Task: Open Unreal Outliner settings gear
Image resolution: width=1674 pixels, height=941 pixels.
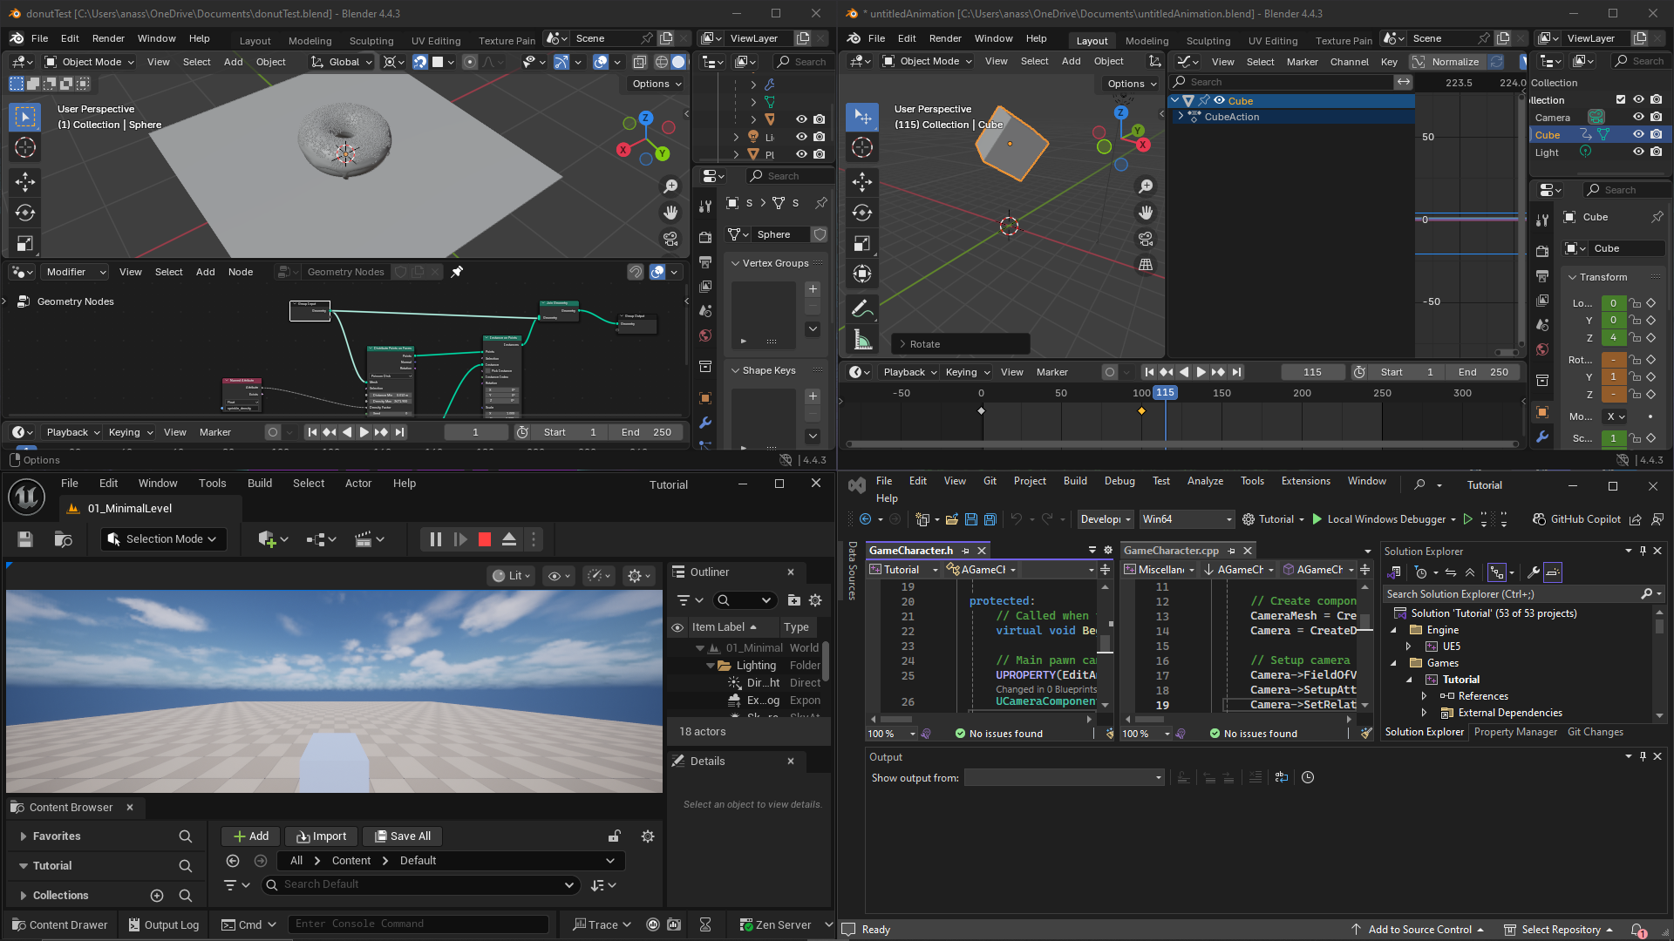Action: click(x=815, y=600)
